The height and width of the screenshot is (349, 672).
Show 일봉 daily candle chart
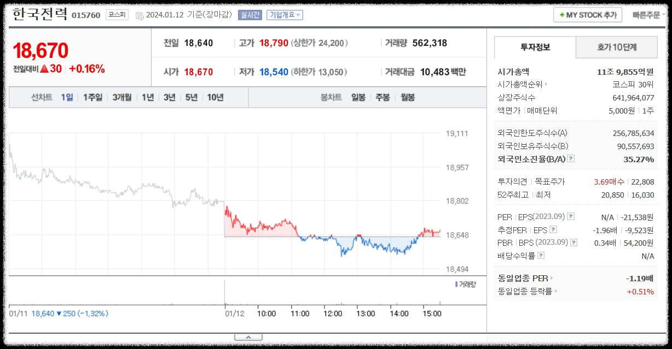click(x=358, y=98)
